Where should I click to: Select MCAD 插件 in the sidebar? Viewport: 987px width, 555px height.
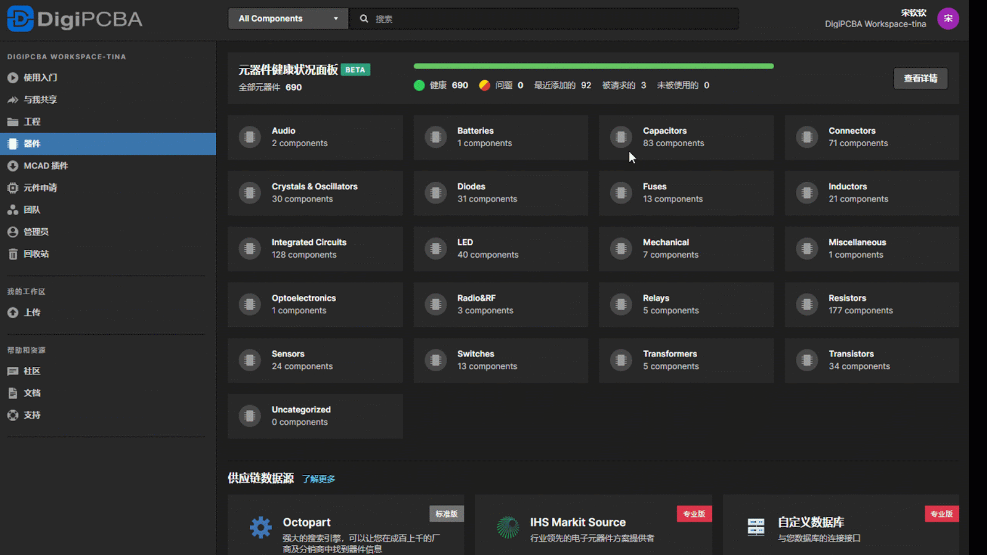[108, 166]
